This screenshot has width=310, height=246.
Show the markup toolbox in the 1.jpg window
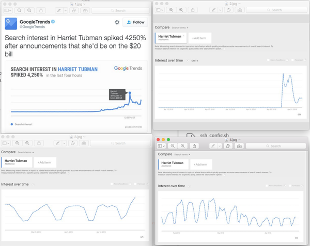pyautogui.click(x=85, y=10)
